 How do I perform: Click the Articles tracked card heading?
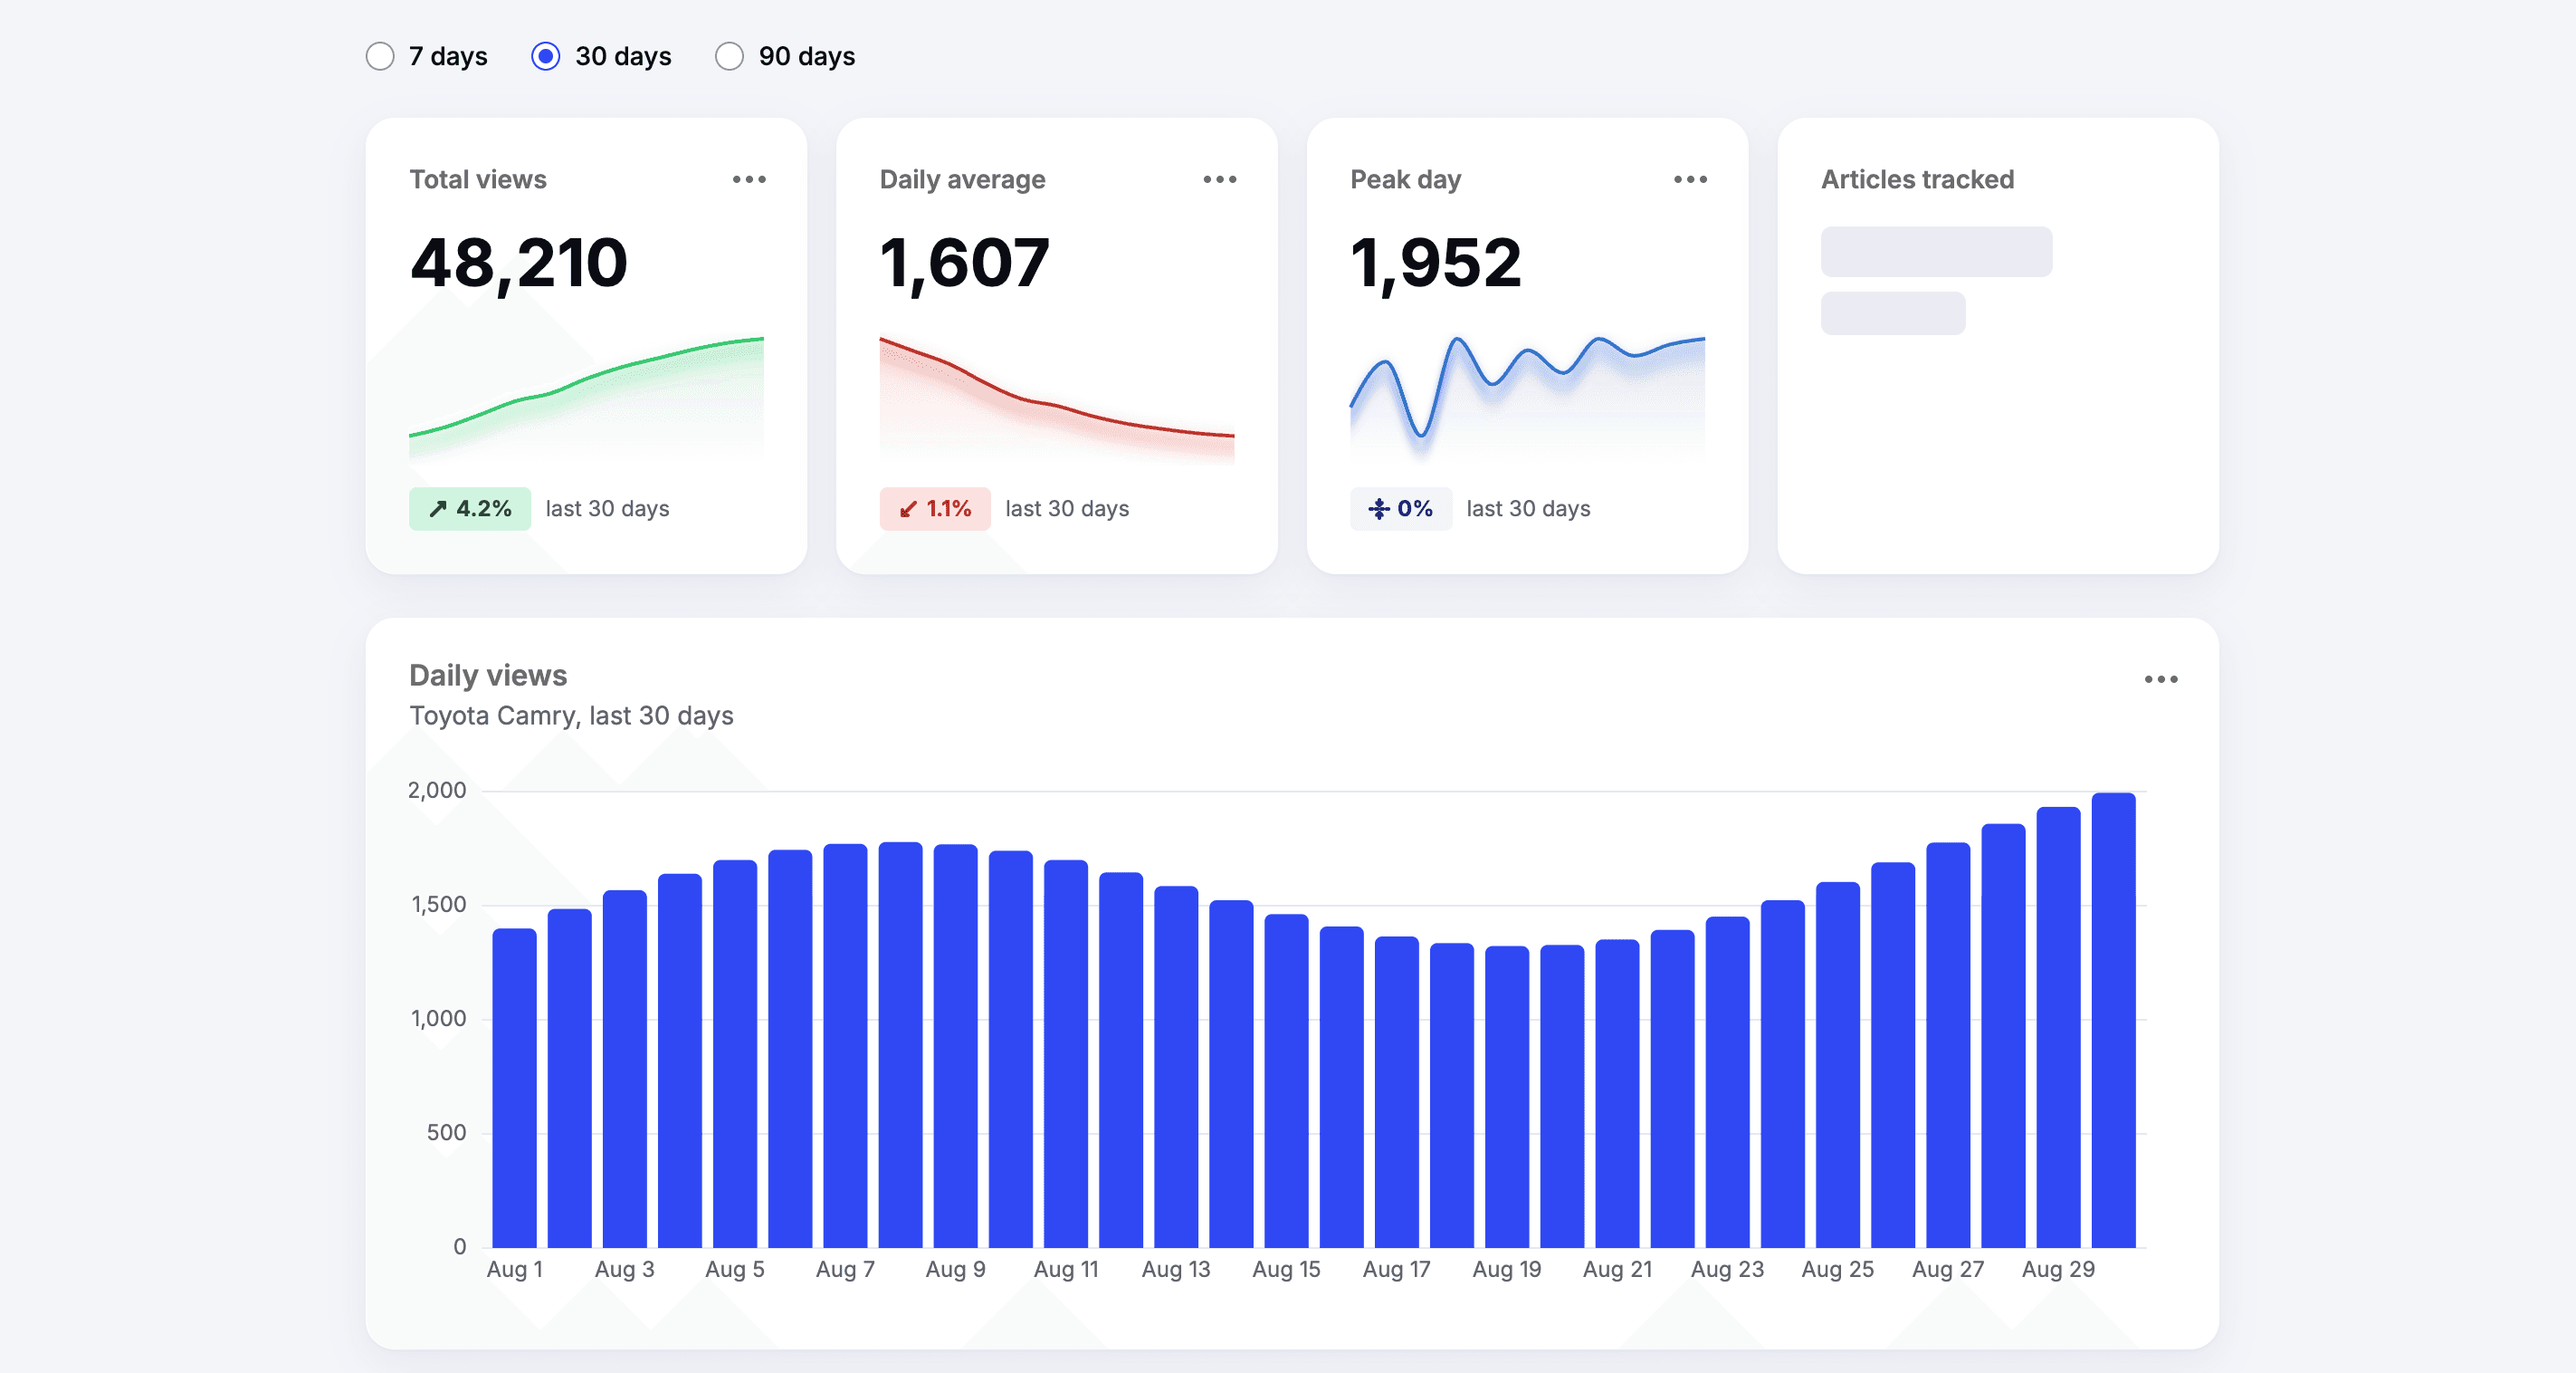coord(1917,179)
